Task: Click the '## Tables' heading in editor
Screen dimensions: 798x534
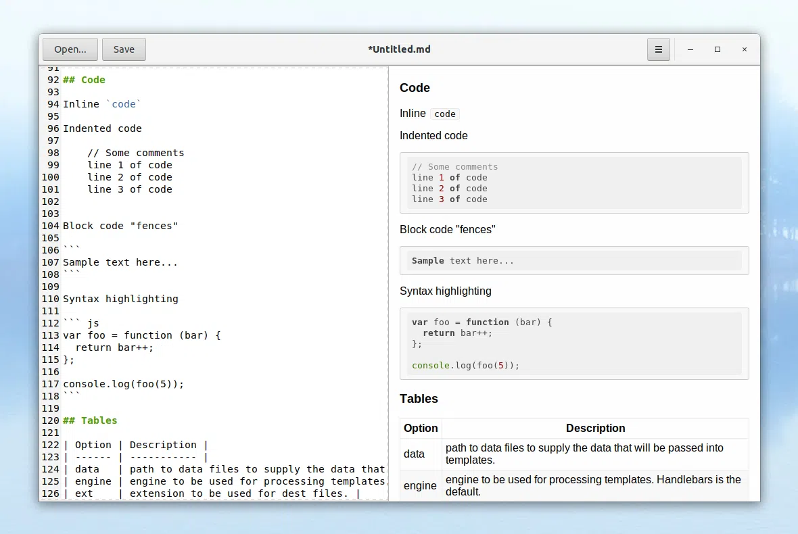Action: coord(90,420)
